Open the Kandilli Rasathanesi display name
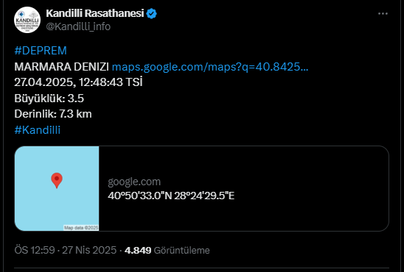404x272 pixels. pyautogui.click(x=95, y=13)
